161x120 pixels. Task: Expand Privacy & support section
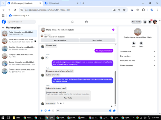[x=137, y=65]
